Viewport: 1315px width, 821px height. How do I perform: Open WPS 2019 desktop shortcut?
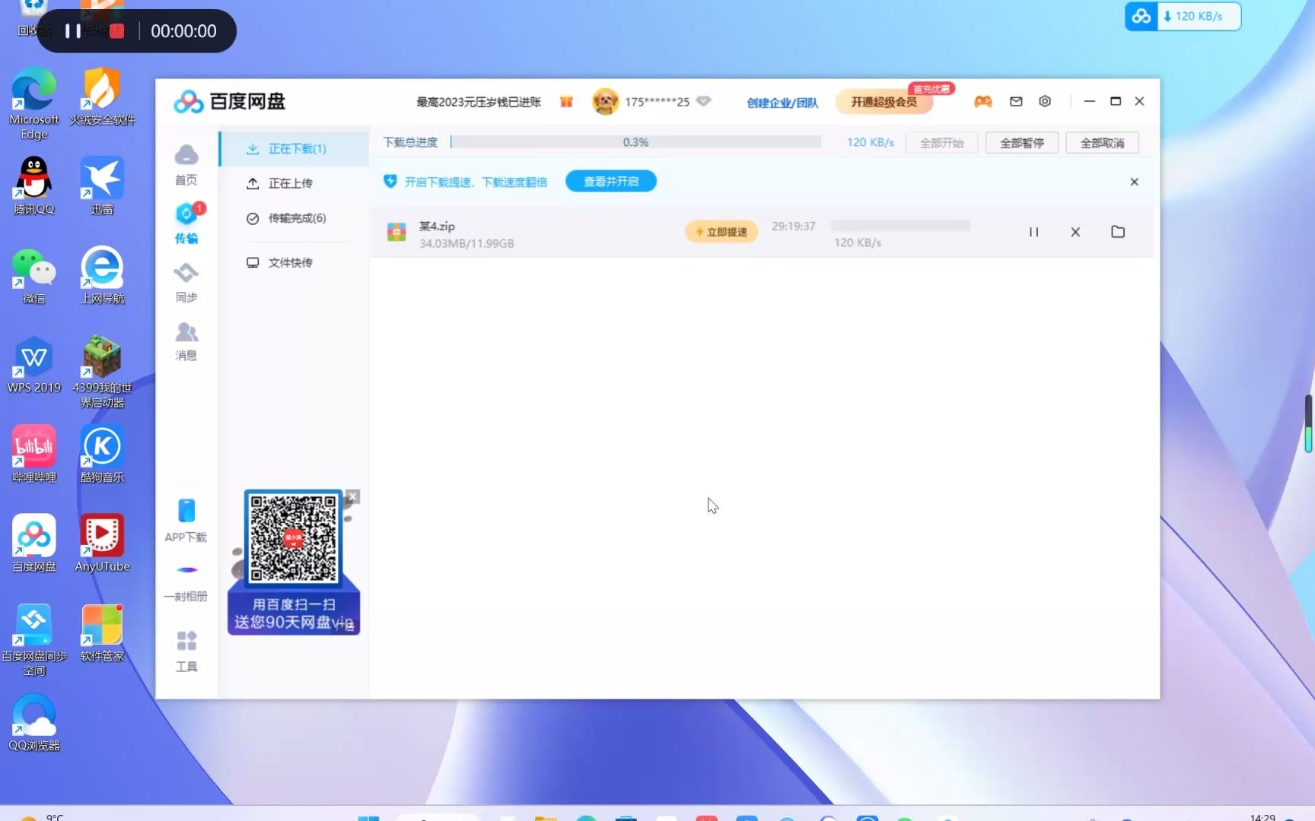(x=33, y=365)
